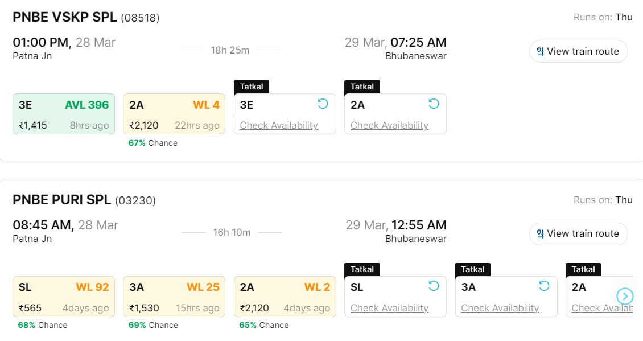643x341 pixels.
Task: Refresh Tatkal 3E availability for 08518
Action: click(323, 104)
